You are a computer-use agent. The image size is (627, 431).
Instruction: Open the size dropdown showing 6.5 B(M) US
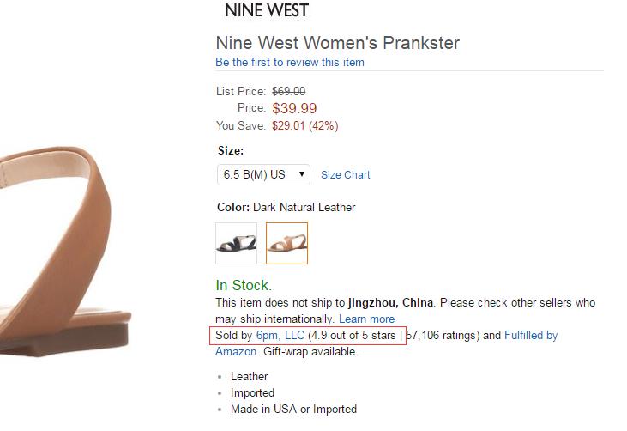[x=263, y=174]
